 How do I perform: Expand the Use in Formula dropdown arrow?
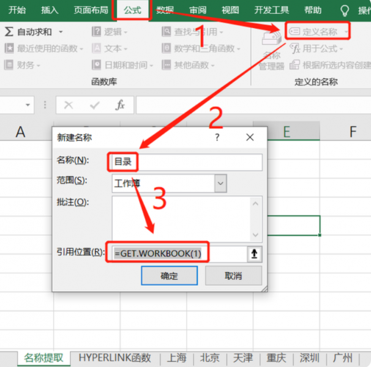(341, 49)
